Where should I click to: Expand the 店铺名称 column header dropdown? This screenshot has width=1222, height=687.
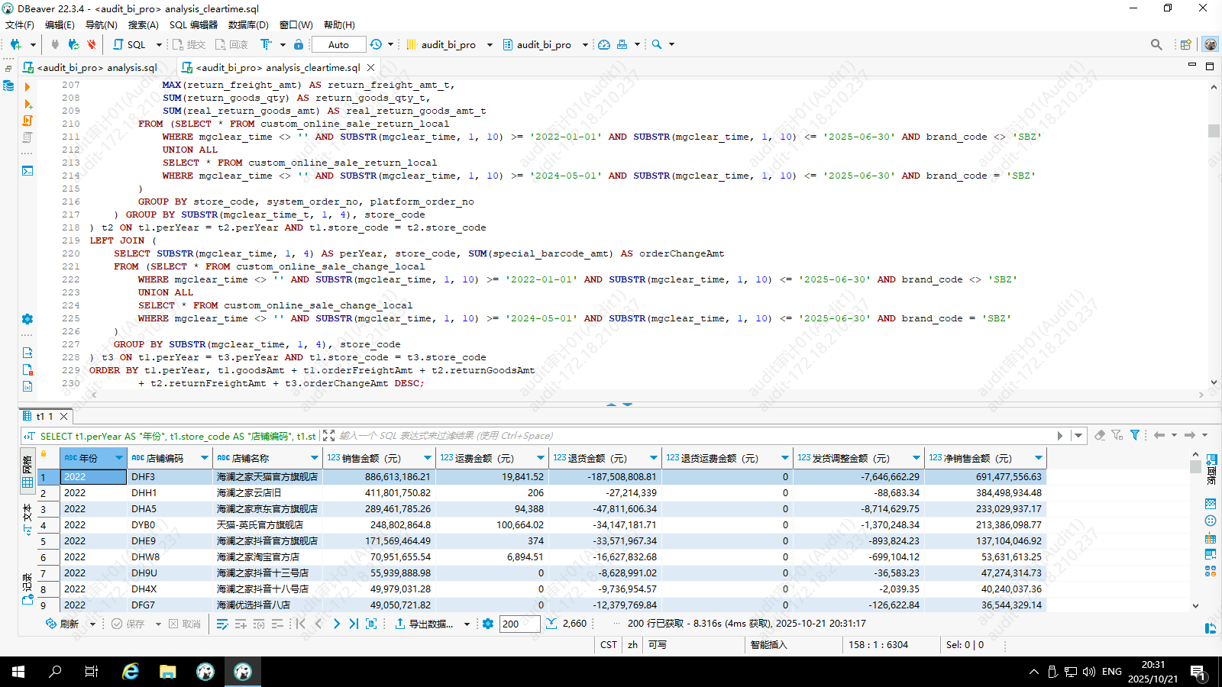click(314, 458)
